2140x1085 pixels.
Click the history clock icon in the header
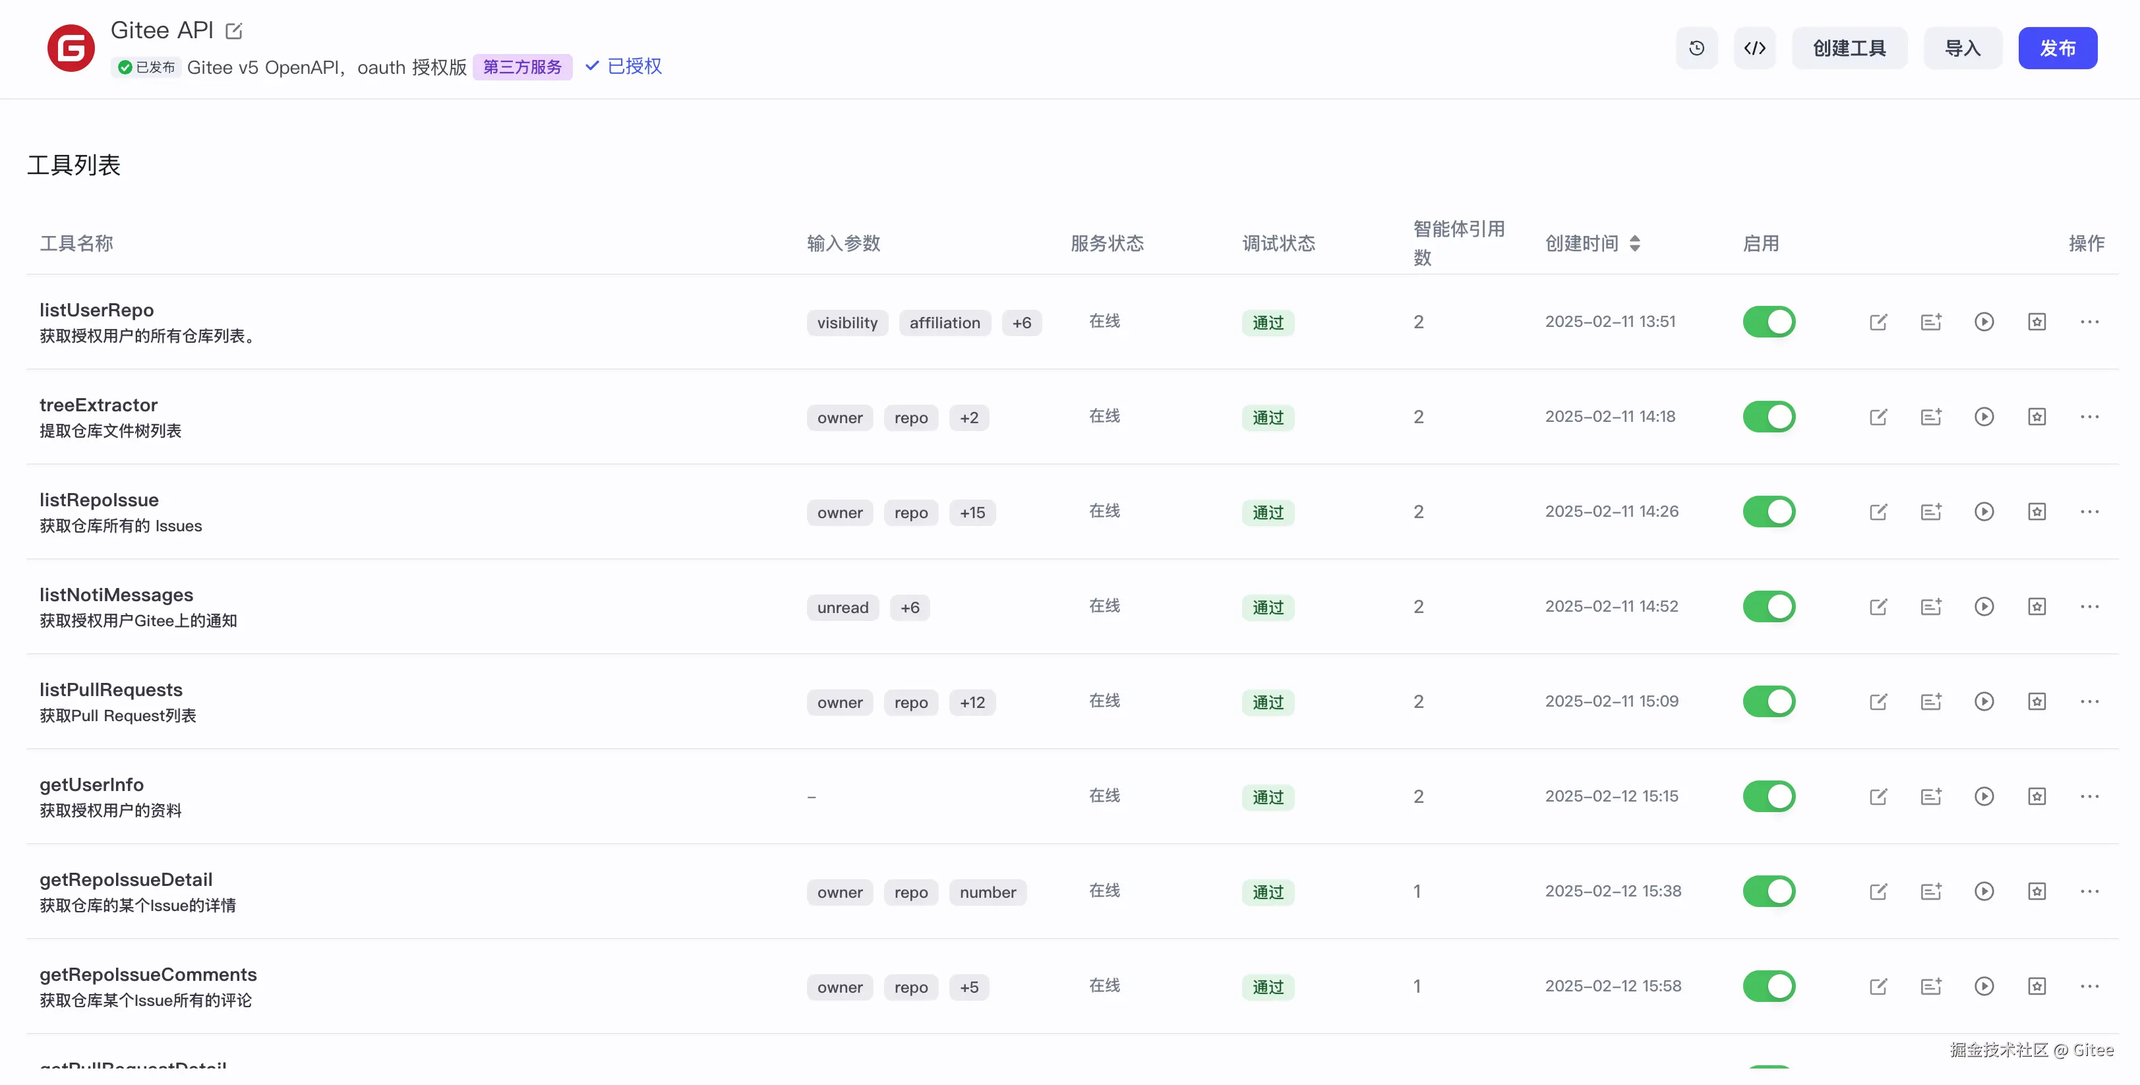pos(1696,48)
